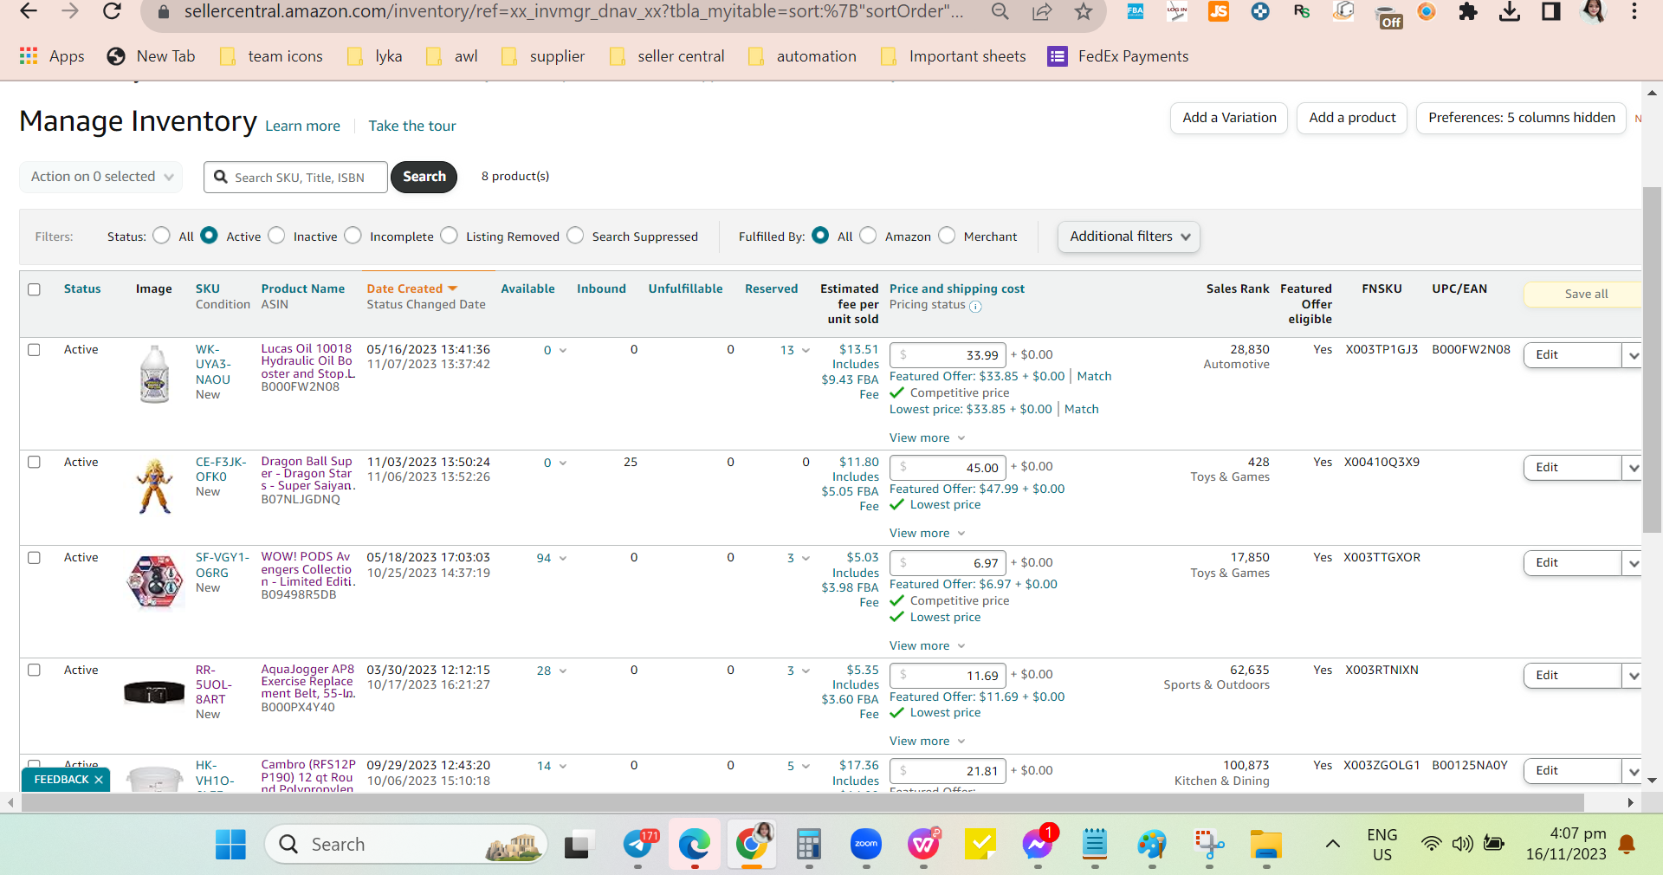Reload the Seller Central page

tap(112, 11)
